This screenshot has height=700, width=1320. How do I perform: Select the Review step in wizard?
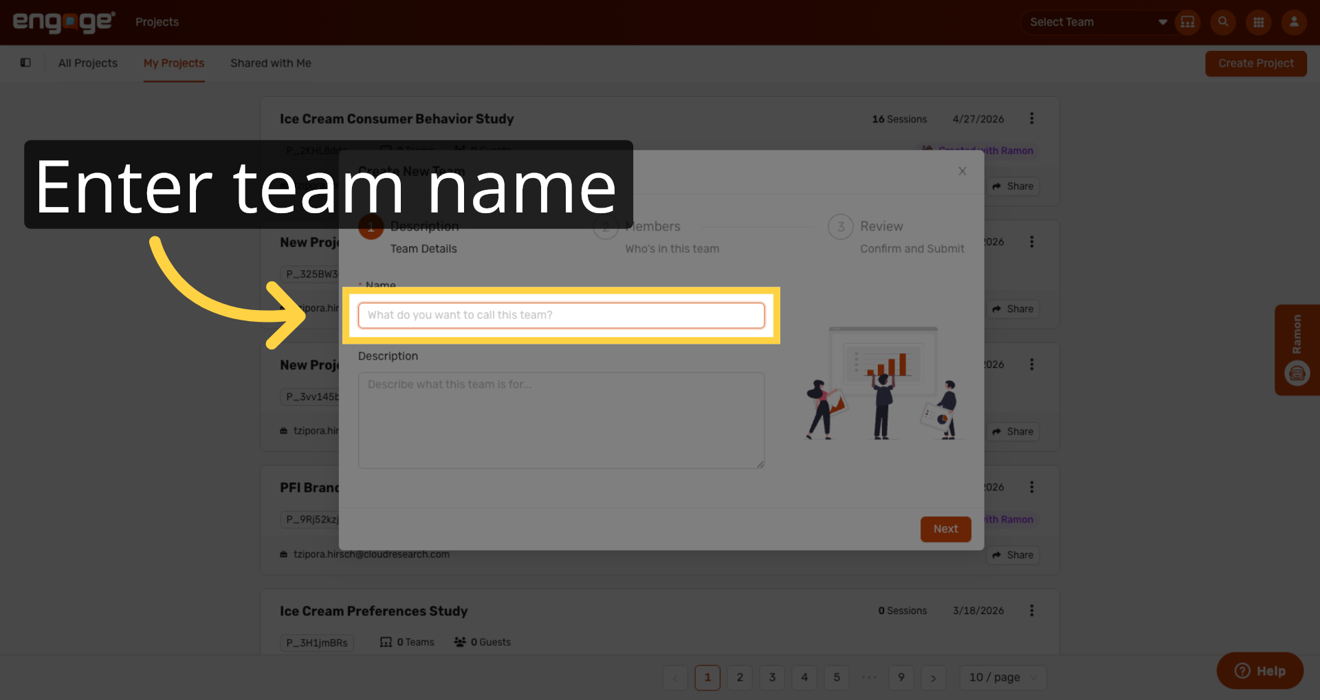tap(896, 236)
